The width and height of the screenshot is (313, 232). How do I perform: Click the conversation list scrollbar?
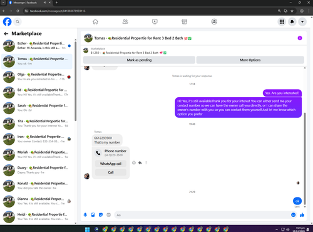(x=75, y=81)
